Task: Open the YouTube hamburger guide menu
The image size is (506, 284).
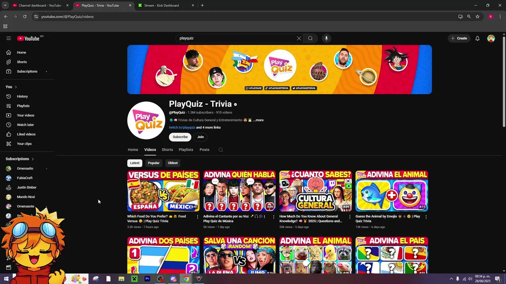Action: tap(8, 38)
